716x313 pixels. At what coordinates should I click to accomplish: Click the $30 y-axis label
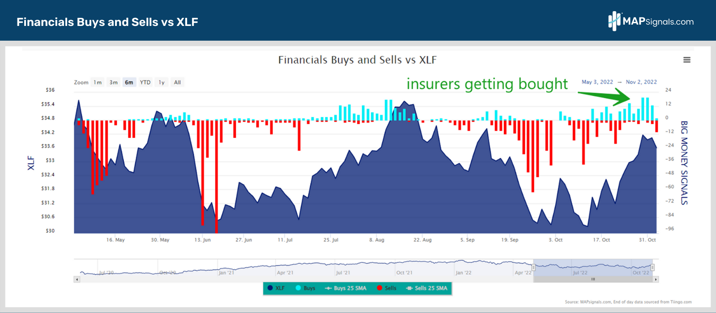tap(50, 231)
